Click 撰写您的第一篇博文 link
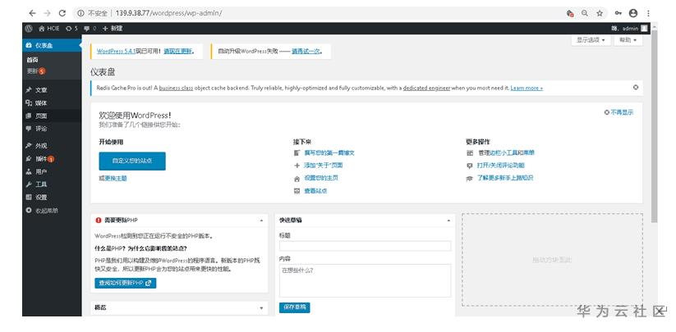The height and width of the screenshot is (332, 676). tap(329, 152)
